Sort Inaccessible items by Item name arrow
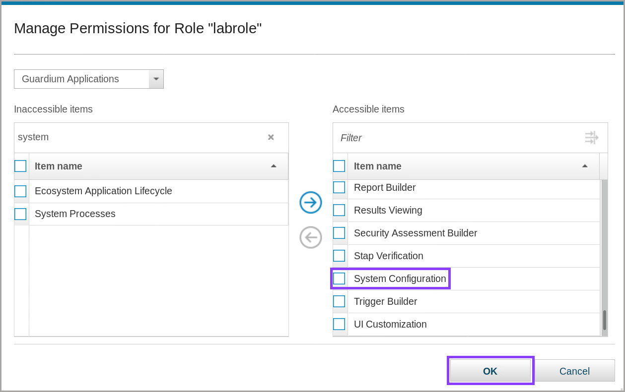 point(274,166)
